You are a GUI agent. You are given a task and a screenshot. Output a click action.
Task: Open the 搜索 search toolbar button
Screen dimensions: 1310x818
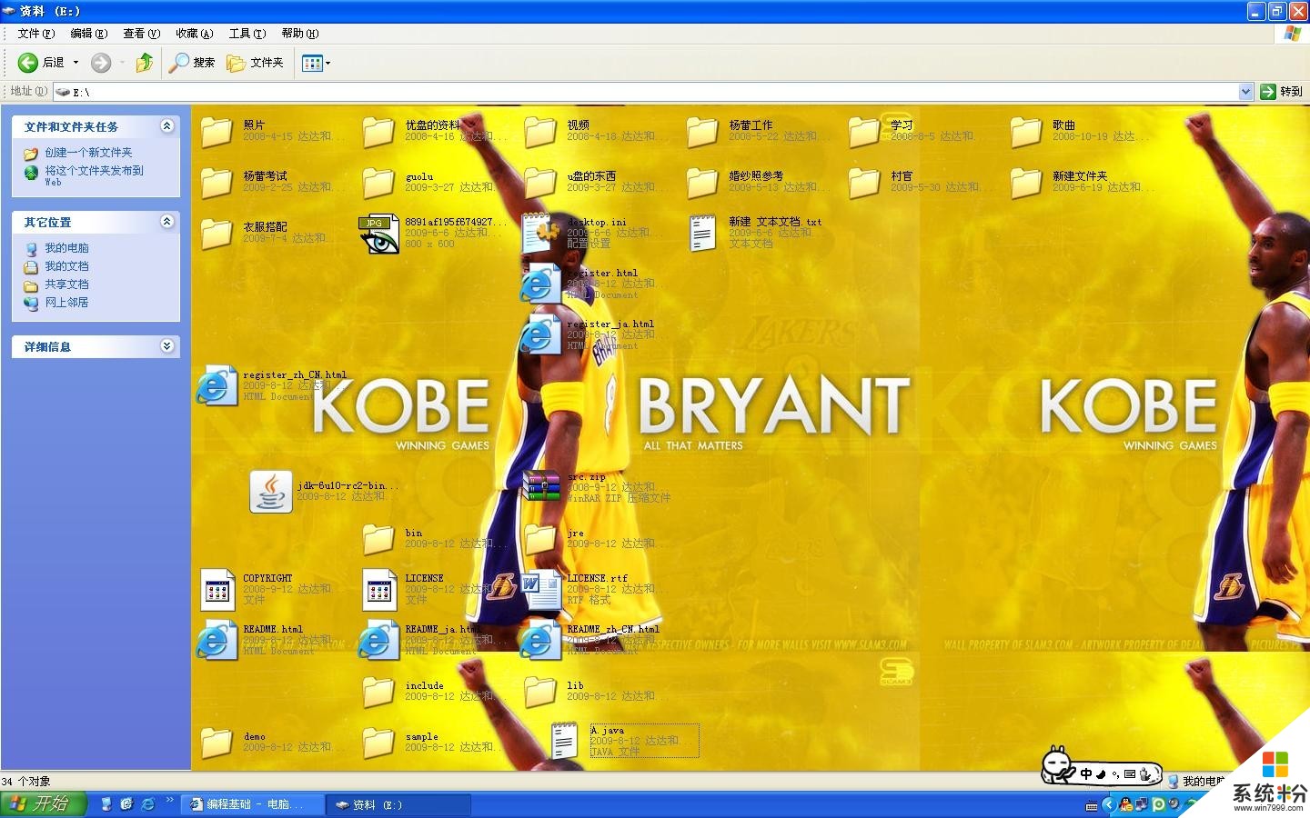click(192, 62)
